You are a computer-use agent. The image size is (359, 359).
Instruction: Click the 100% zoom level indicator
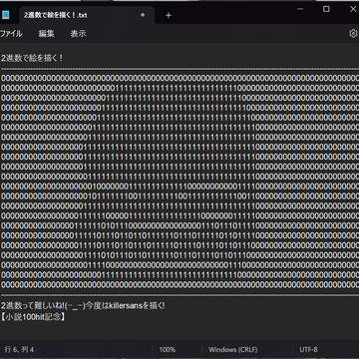168,349
